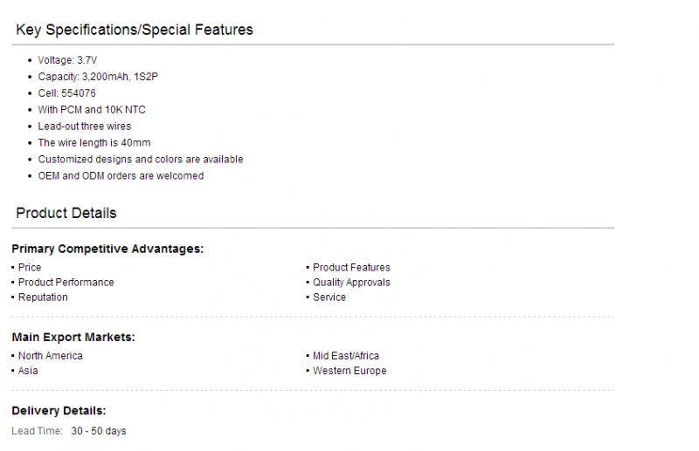Screen dimensions: 699x451
Task: Click the Product Details heading
Action: pyautogui.click(x=66, y=213)
